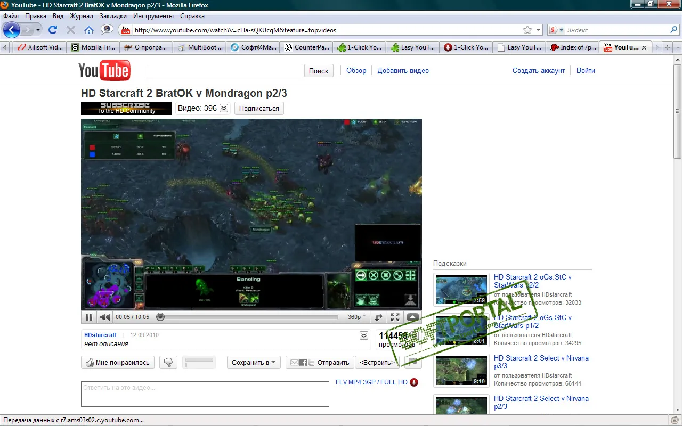This screenshot has height=426, width=682.
Task: Switch to the Mozilla Fir... tab
Action: [x=93, y=47]
